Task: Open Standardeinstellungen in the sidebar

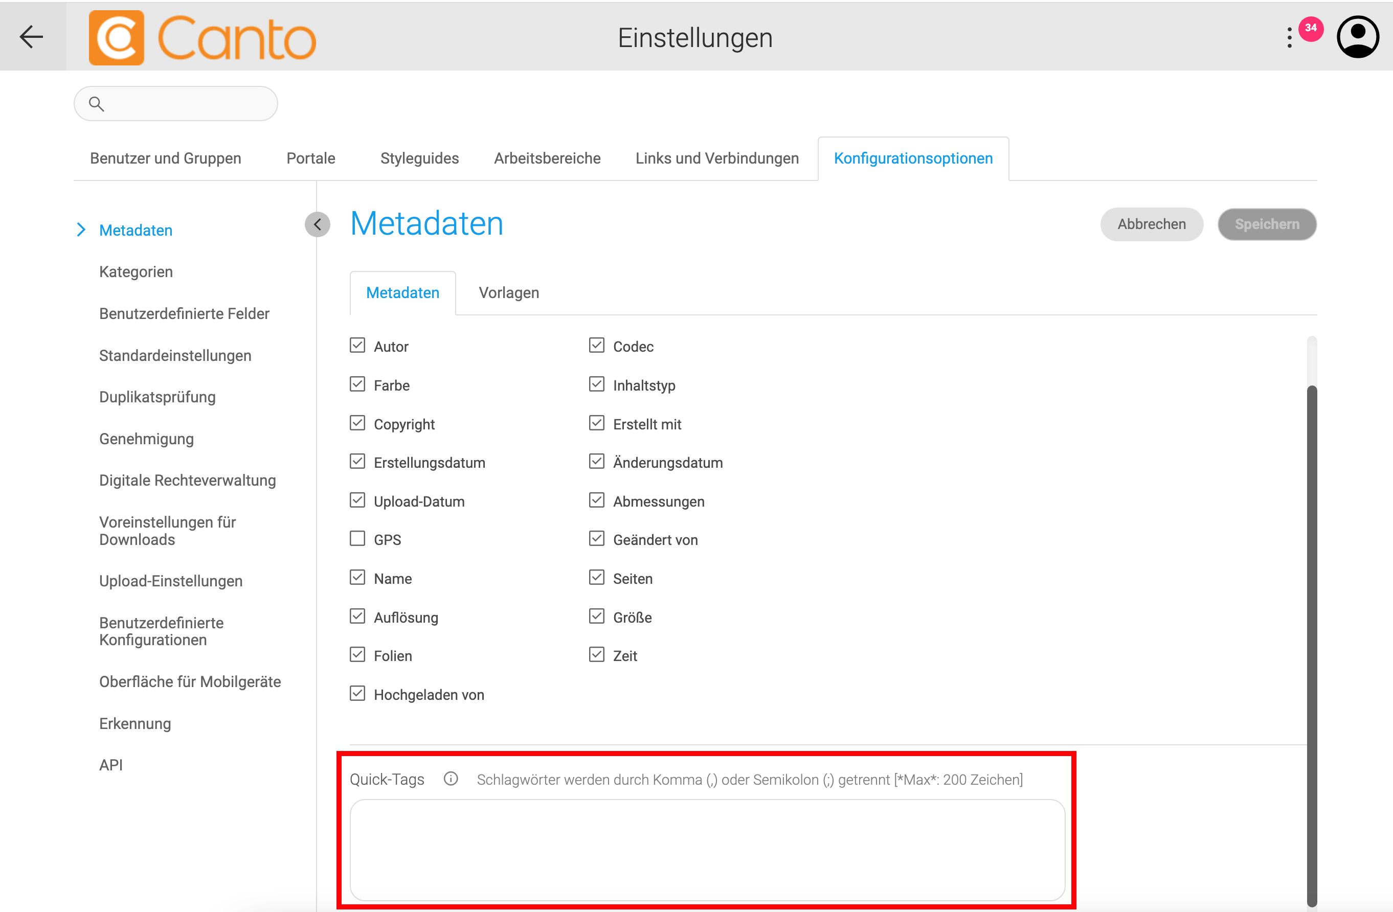Action: click(x=175, y=356)
